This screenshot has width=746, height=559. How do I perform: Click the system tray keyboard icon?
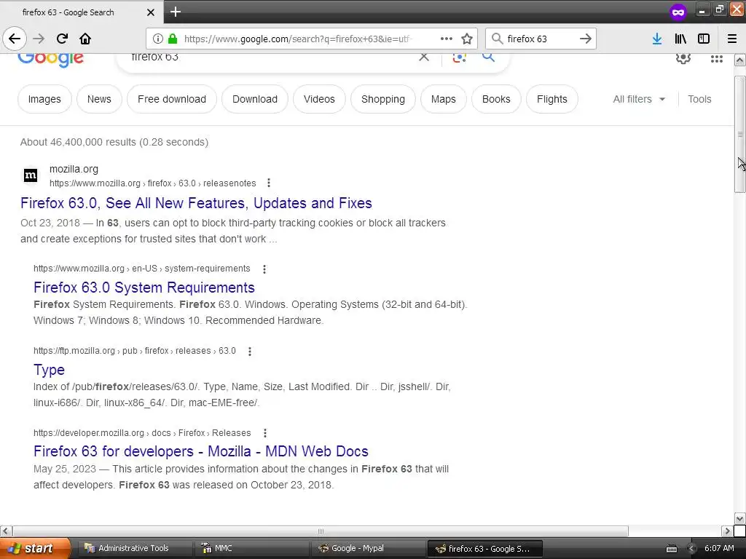tap(671, 549)
